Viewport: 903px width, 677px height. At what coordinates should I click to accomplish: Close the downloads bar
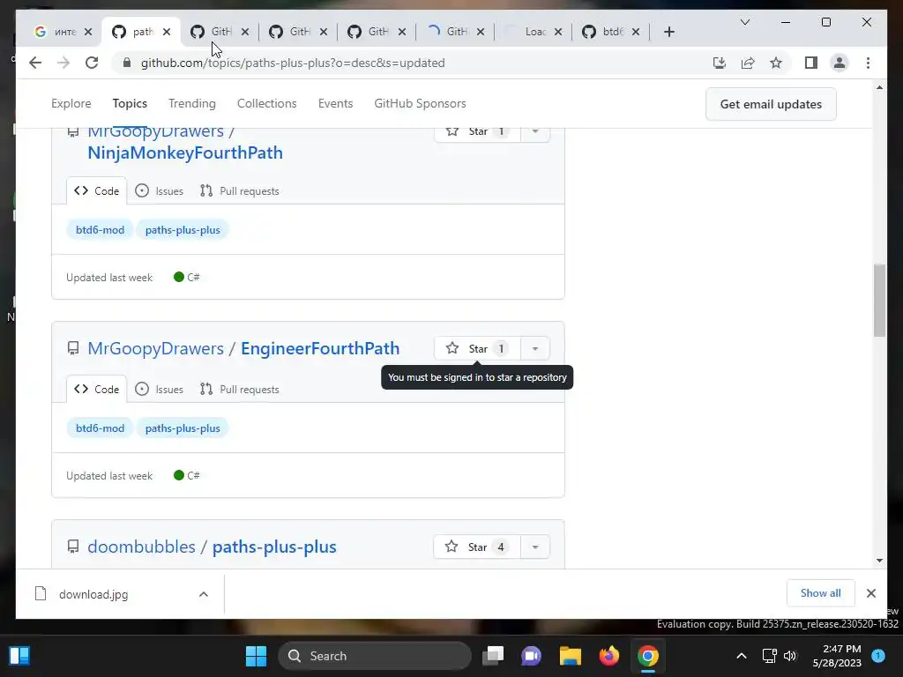click(870, 593)
